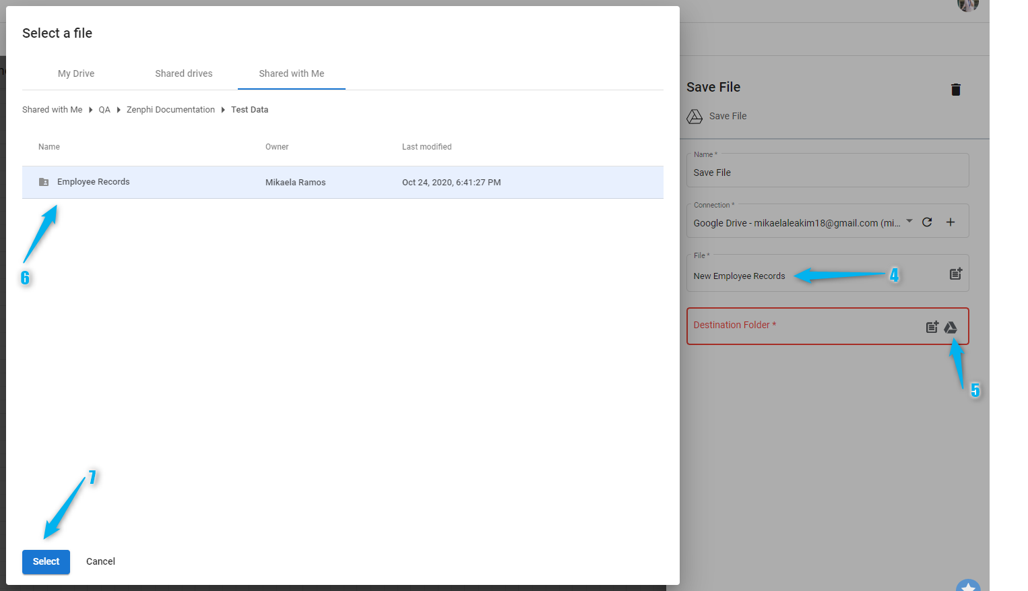Navigate to the QA breadcrumb folder

(x=104, y=110)
